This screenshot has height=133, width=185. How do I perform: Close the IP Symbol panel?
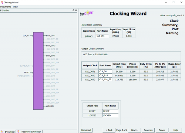pos(76,10)
